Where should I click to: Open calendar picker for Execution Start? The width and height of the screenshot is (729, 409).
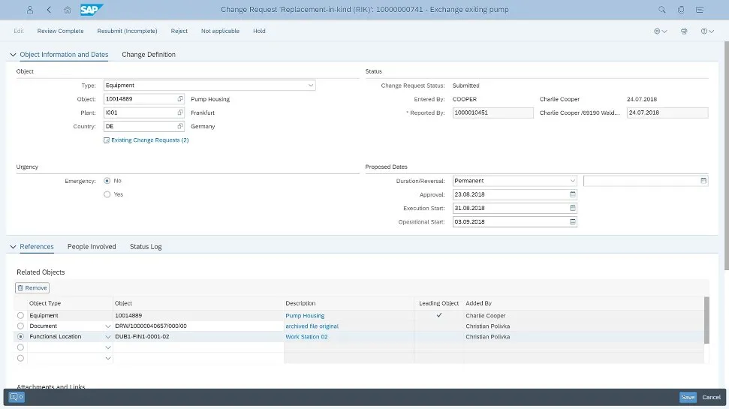pos(573,208)
